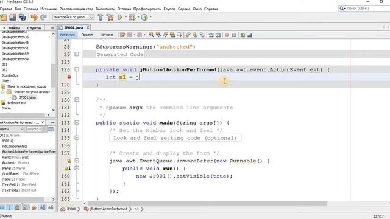This screenshot has height=219, width=390.
Task: Open the Run Project dropdown arrow
Action: tap(126, 17)
